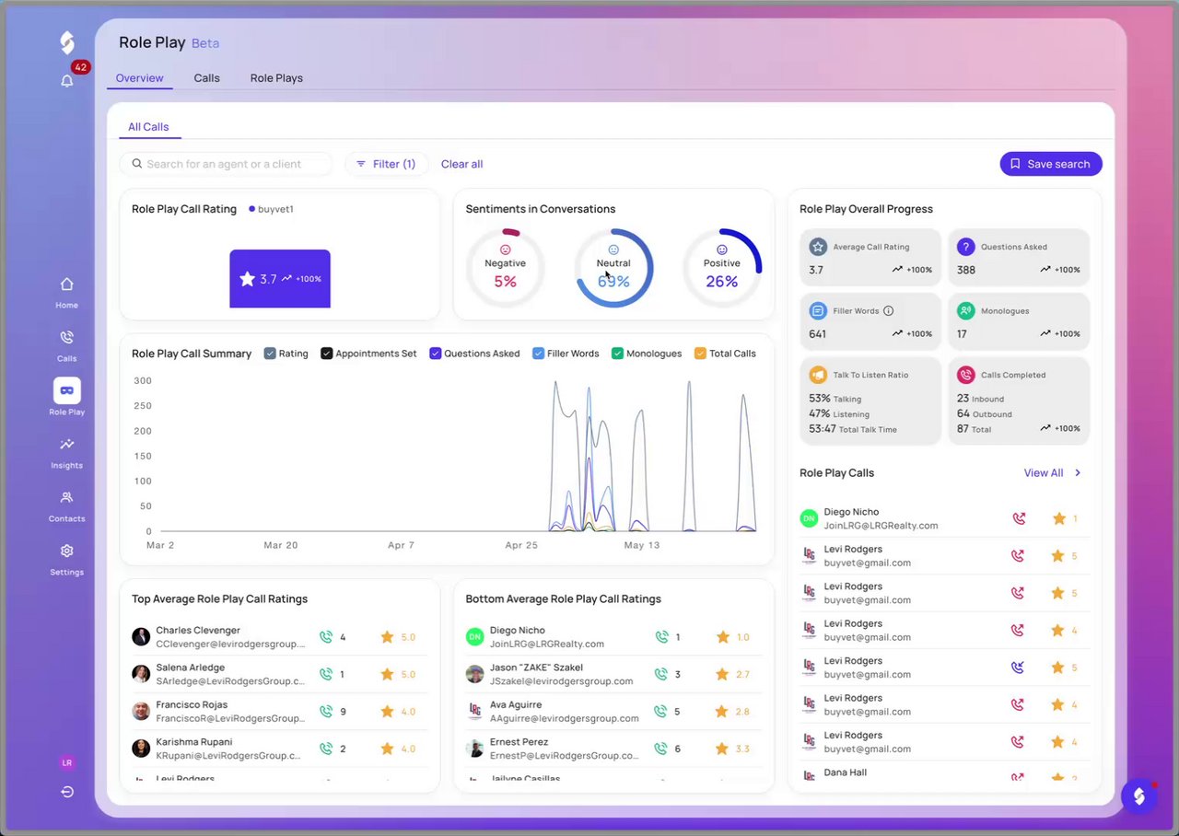The width and height of the screenshot is (1179, 836).
Task: Click the Talk To Listen Ratio icon
Action: 818,375
